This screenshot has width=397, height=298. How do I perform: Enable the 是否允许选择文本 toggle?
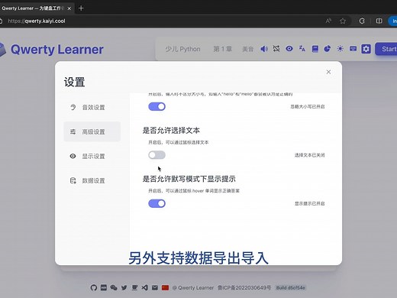pyautogui.click(x=157, y=155)
